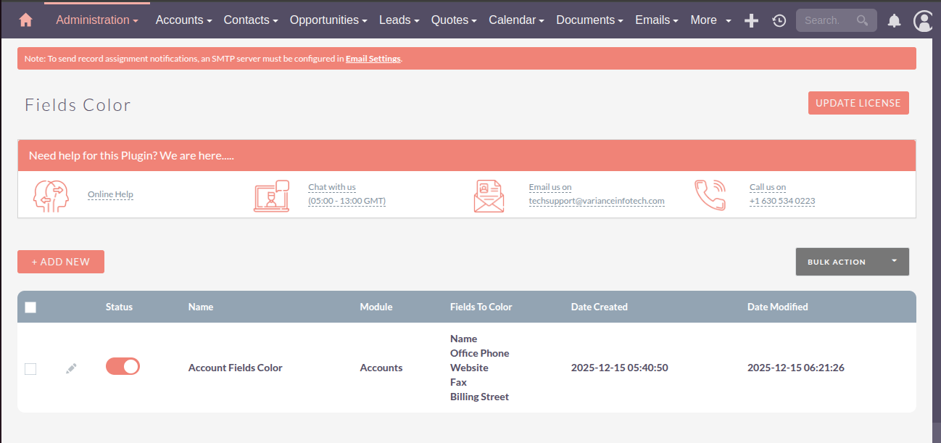Click the email envelope icon
The width and height of the screenshot is (941, 443).
(489, 196)
